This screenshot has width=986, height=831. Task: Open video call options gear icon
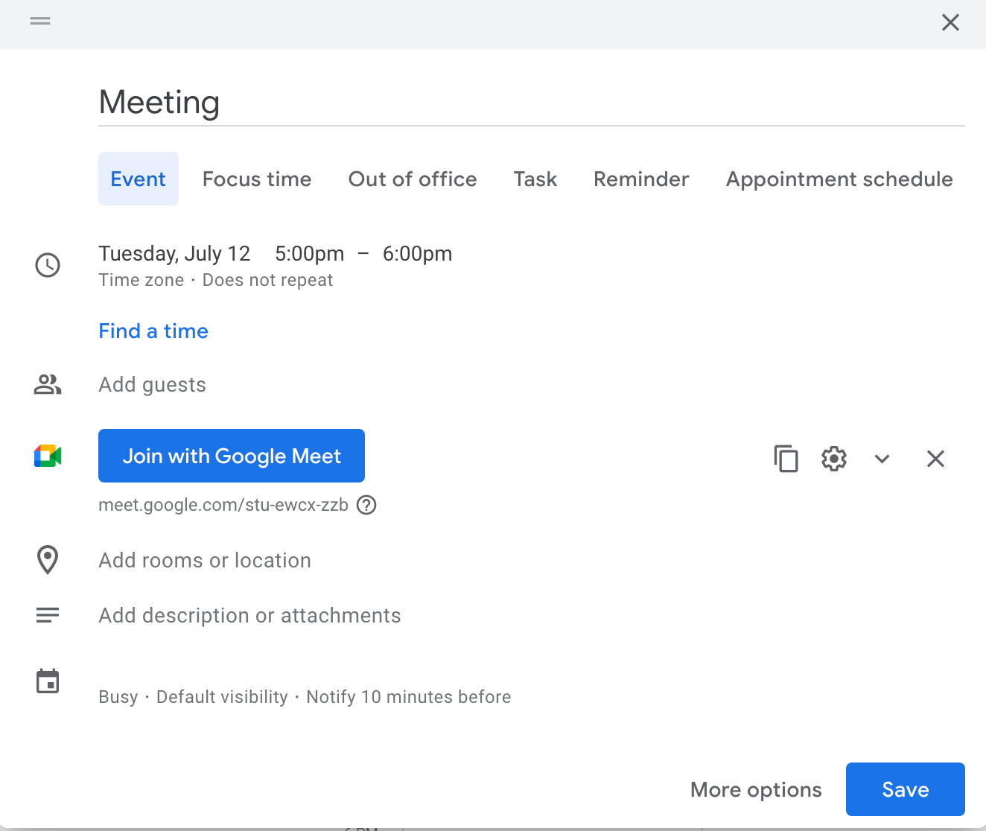[834, 458]
